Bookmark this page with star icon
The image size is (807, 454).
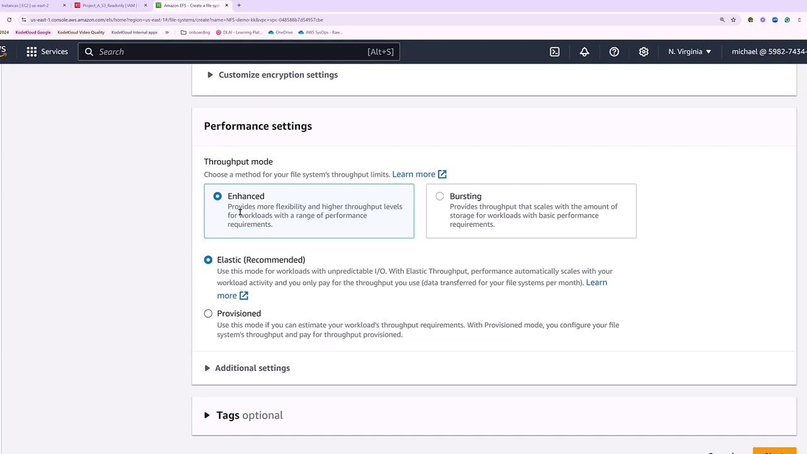(733, 20)
